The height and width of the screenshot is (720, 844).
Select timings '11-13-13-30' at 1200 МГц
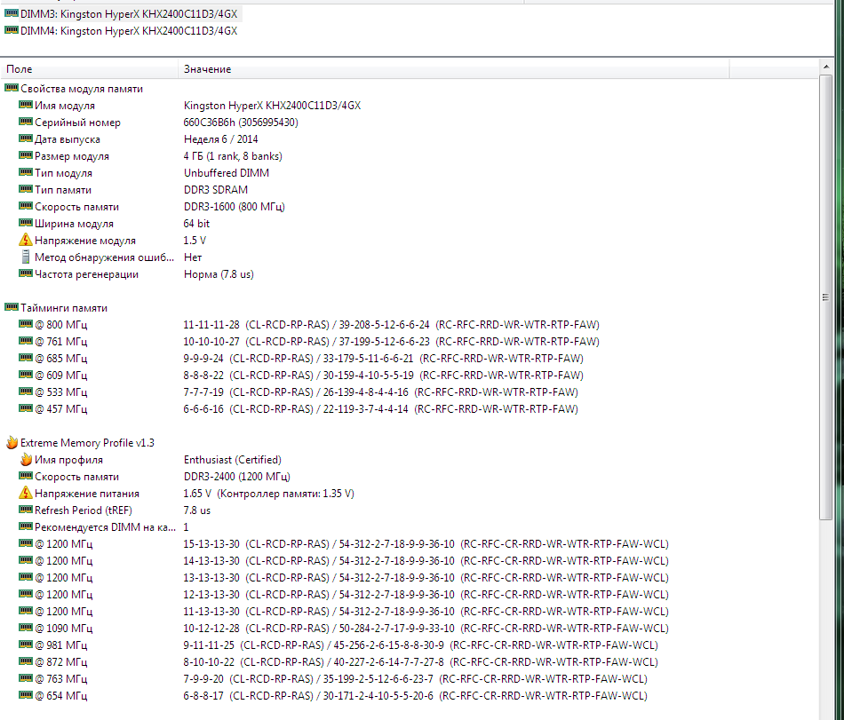coord(211,612)
